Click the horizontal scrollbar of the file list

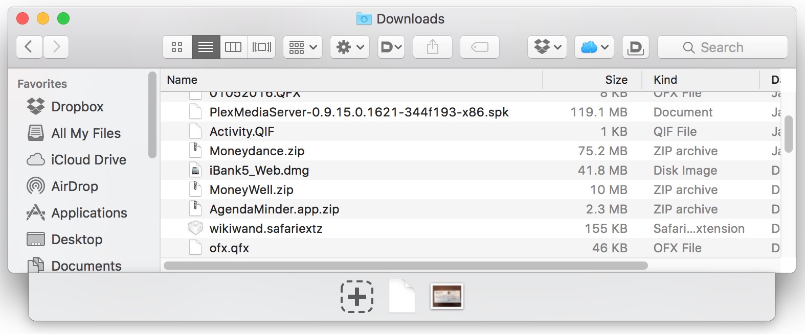point(406,266)
